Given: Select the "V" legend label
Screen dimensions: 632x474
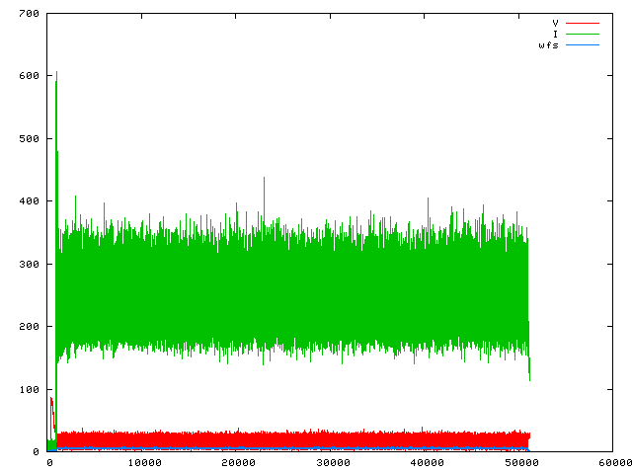Looking at the screenshot, I should coord(556,22).
